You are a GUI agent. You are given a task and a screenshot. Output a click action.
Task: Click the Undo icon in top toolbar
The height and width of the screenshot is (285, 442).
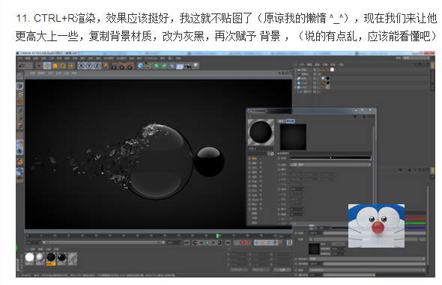click(x=22, y=66)
